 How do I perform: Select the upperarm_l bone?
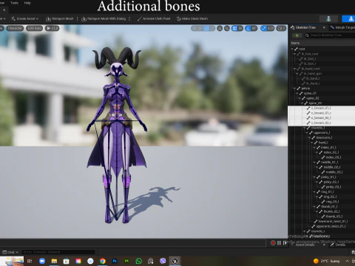pyautogui.click(x=322, y=133)
